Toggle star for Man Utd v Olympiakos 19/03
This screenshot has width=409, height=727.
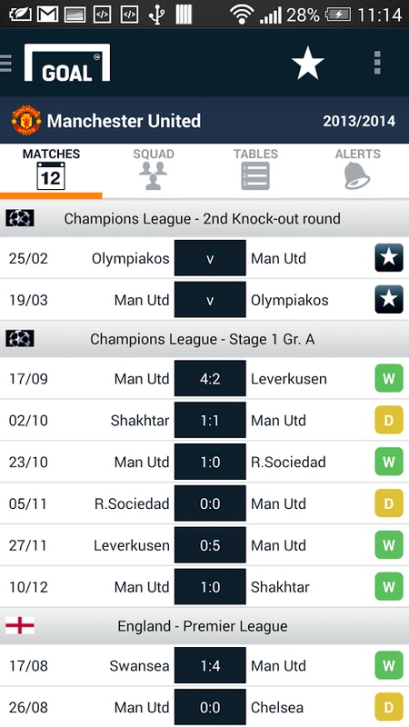click(x=389, y=300)
